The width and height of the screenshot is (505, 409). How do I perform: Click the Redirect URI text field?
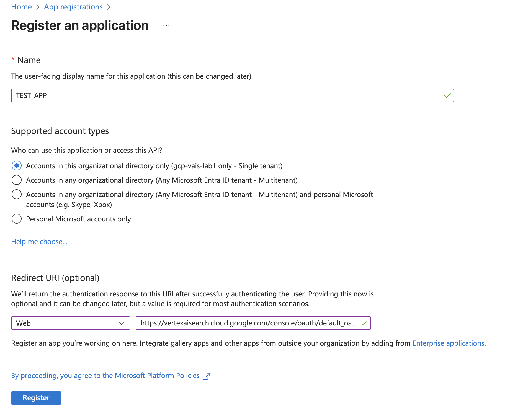pyautogui.click(x=244, y=323)
